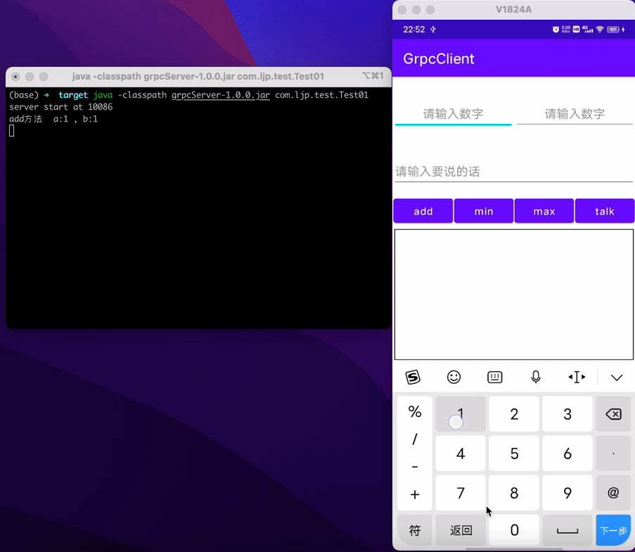The height and width of the screenshot is (552, 635).
Task: Tap the alarm clock status icon
Action: (x=556, y=29)
